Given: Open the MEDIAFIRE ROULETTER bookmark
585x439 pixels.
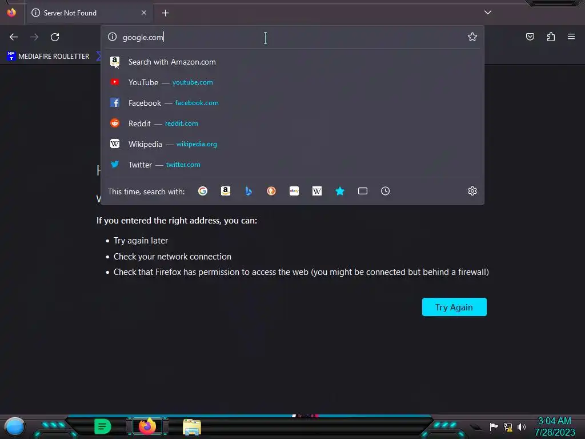Looking at the screenshot, I should point(48,57).
